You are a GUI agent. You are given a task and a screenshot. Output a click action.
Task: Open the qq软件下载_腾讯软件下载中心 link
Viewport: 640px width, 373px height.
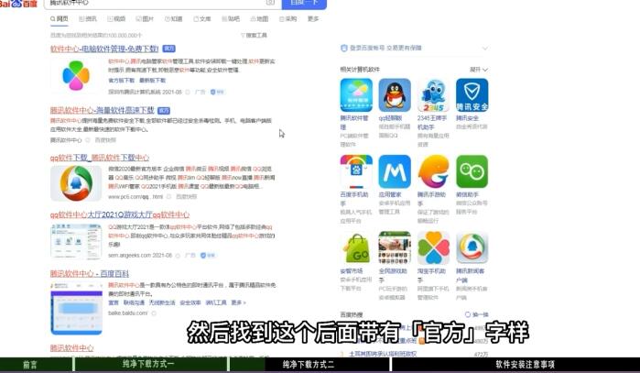point(100,158)
